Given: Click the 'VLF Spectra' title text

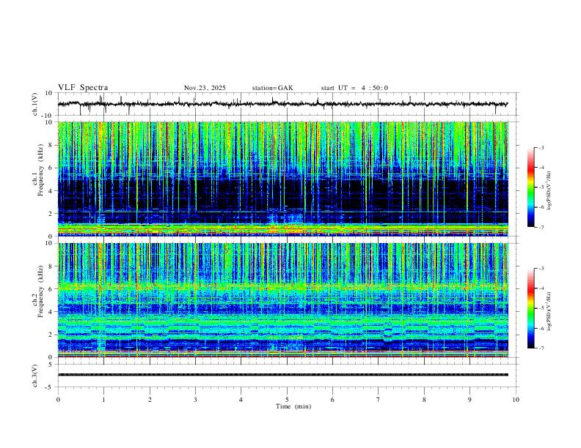Looking at the screenshot, I should tap(83, 88).
